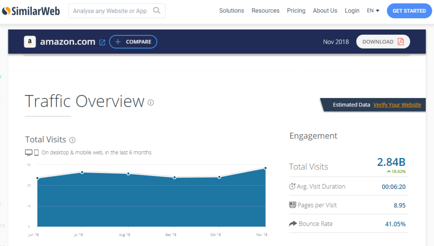The height and width of the screenshot is (246, 434).
Task: Select the Jun '18 data point on chart
Action: [37, 178]
